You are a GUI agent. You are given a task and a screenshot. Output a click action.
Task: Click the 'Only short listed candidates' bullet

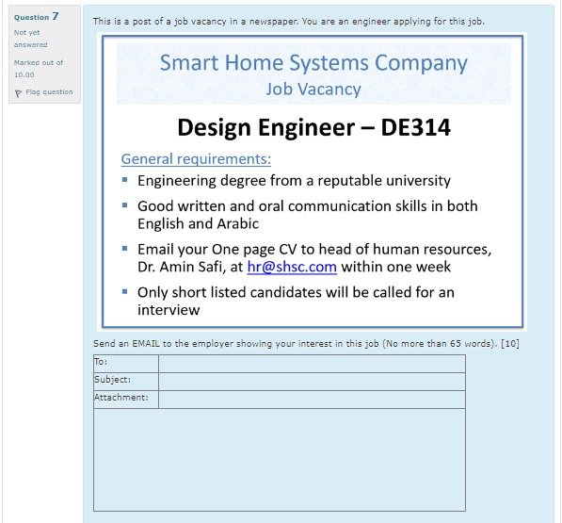[296, 301]
